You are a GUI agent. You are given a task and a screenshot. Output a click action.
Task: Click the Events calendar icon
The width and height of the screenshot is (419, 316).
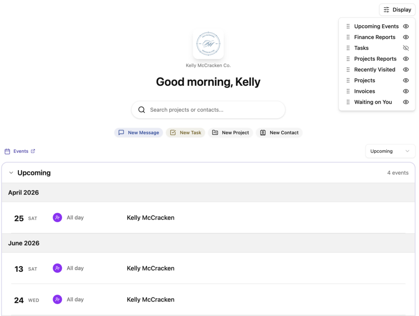[7, 151]
